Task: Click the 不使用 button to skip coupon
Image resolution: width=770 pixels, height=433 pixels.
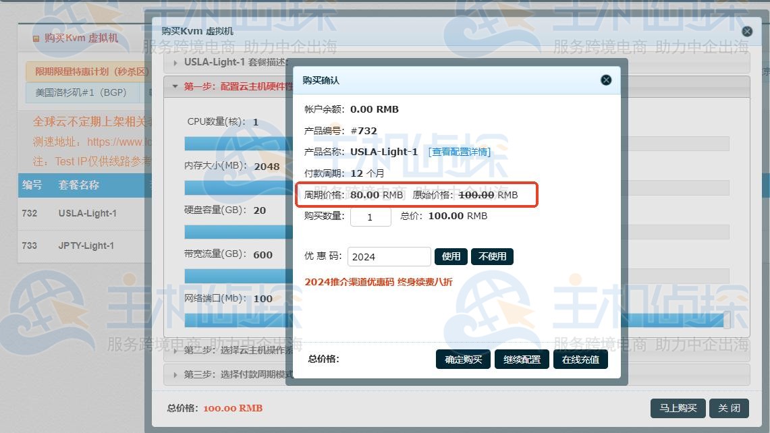Action: click(493, 256)
